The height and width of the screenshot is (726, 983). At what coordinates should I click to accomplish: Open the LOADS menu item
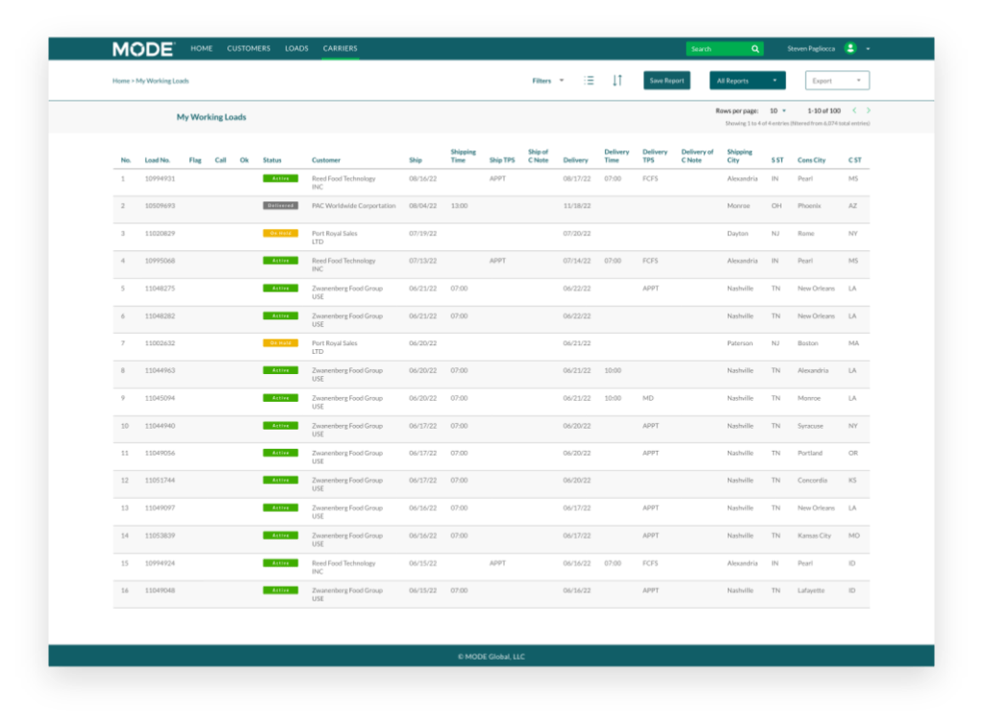[297, 48]
